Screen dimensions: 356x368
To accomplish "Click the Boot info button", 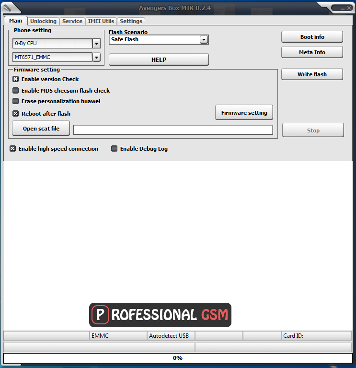I will (312, 37).
